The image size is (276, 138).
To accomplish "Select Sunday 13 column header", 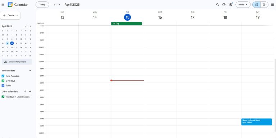I will click(x=62, y=16).
